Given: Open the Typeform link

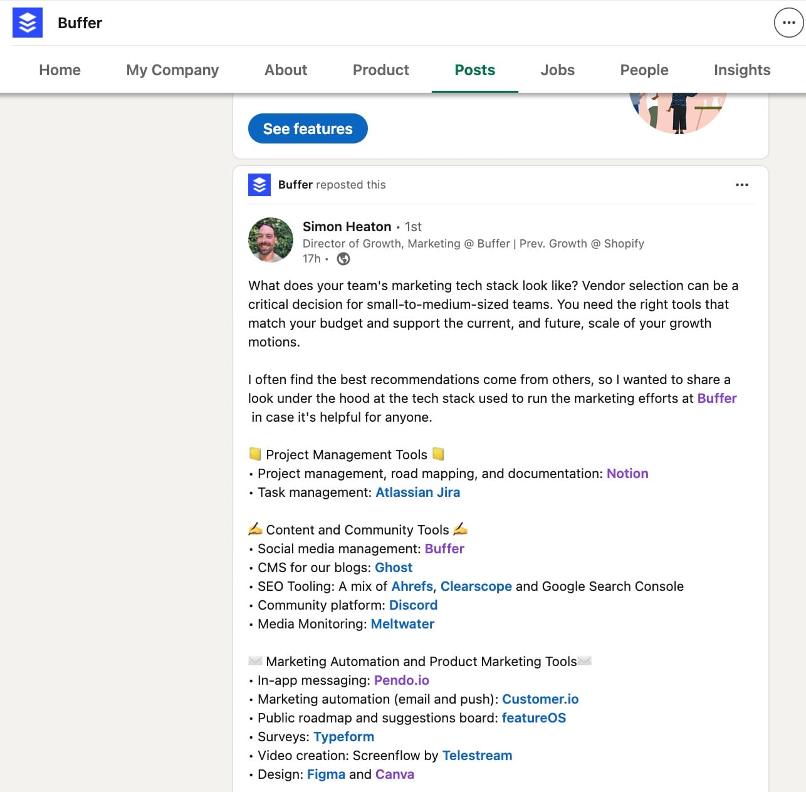Looking at the screenshot, I should (x=344, y=736).
